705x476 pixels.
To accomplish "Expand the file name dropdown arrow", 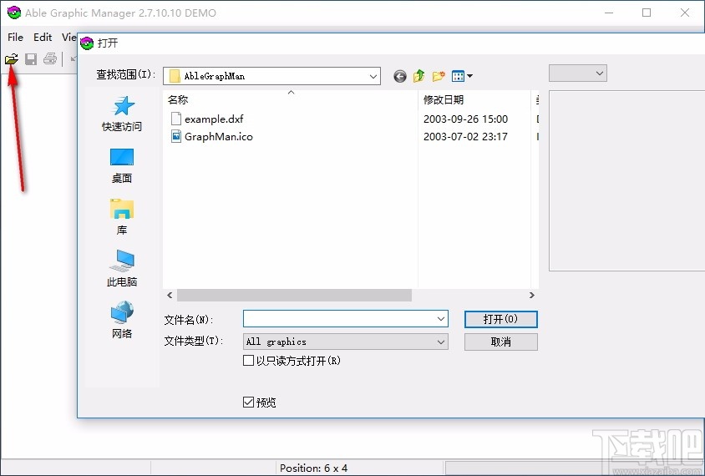I will pyautogui.click(x=441, y=319).
